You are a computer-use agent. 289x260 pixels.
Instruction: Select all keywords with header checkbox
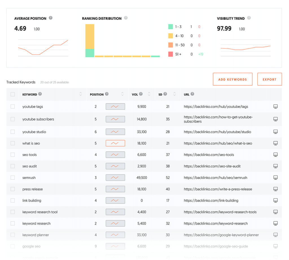click(13, 94)
